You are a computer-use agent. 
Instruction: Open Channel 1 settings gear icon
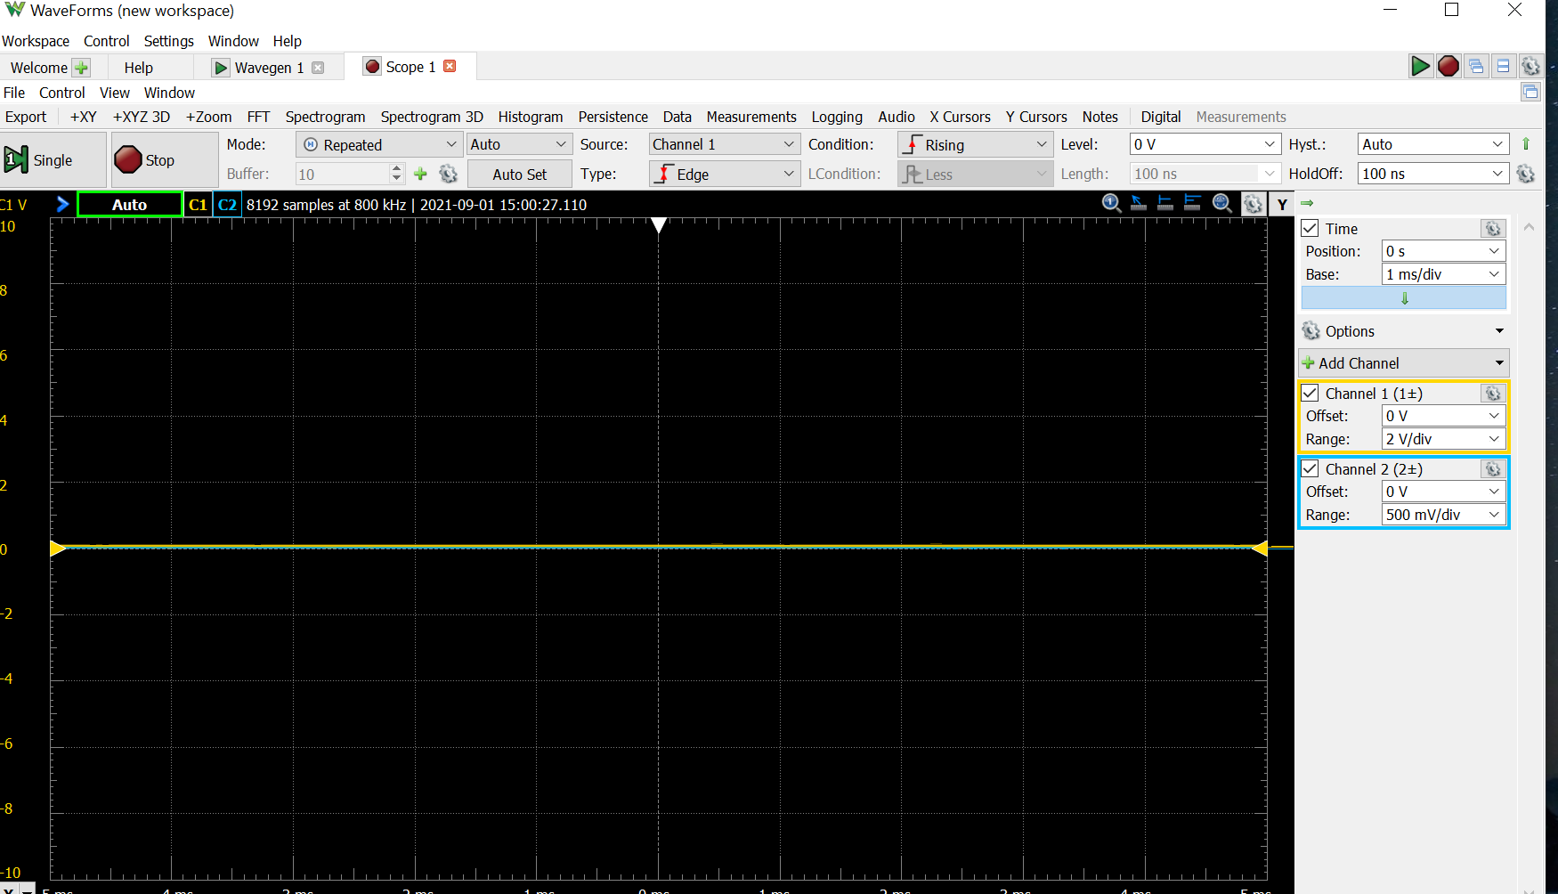[1493, 394]
